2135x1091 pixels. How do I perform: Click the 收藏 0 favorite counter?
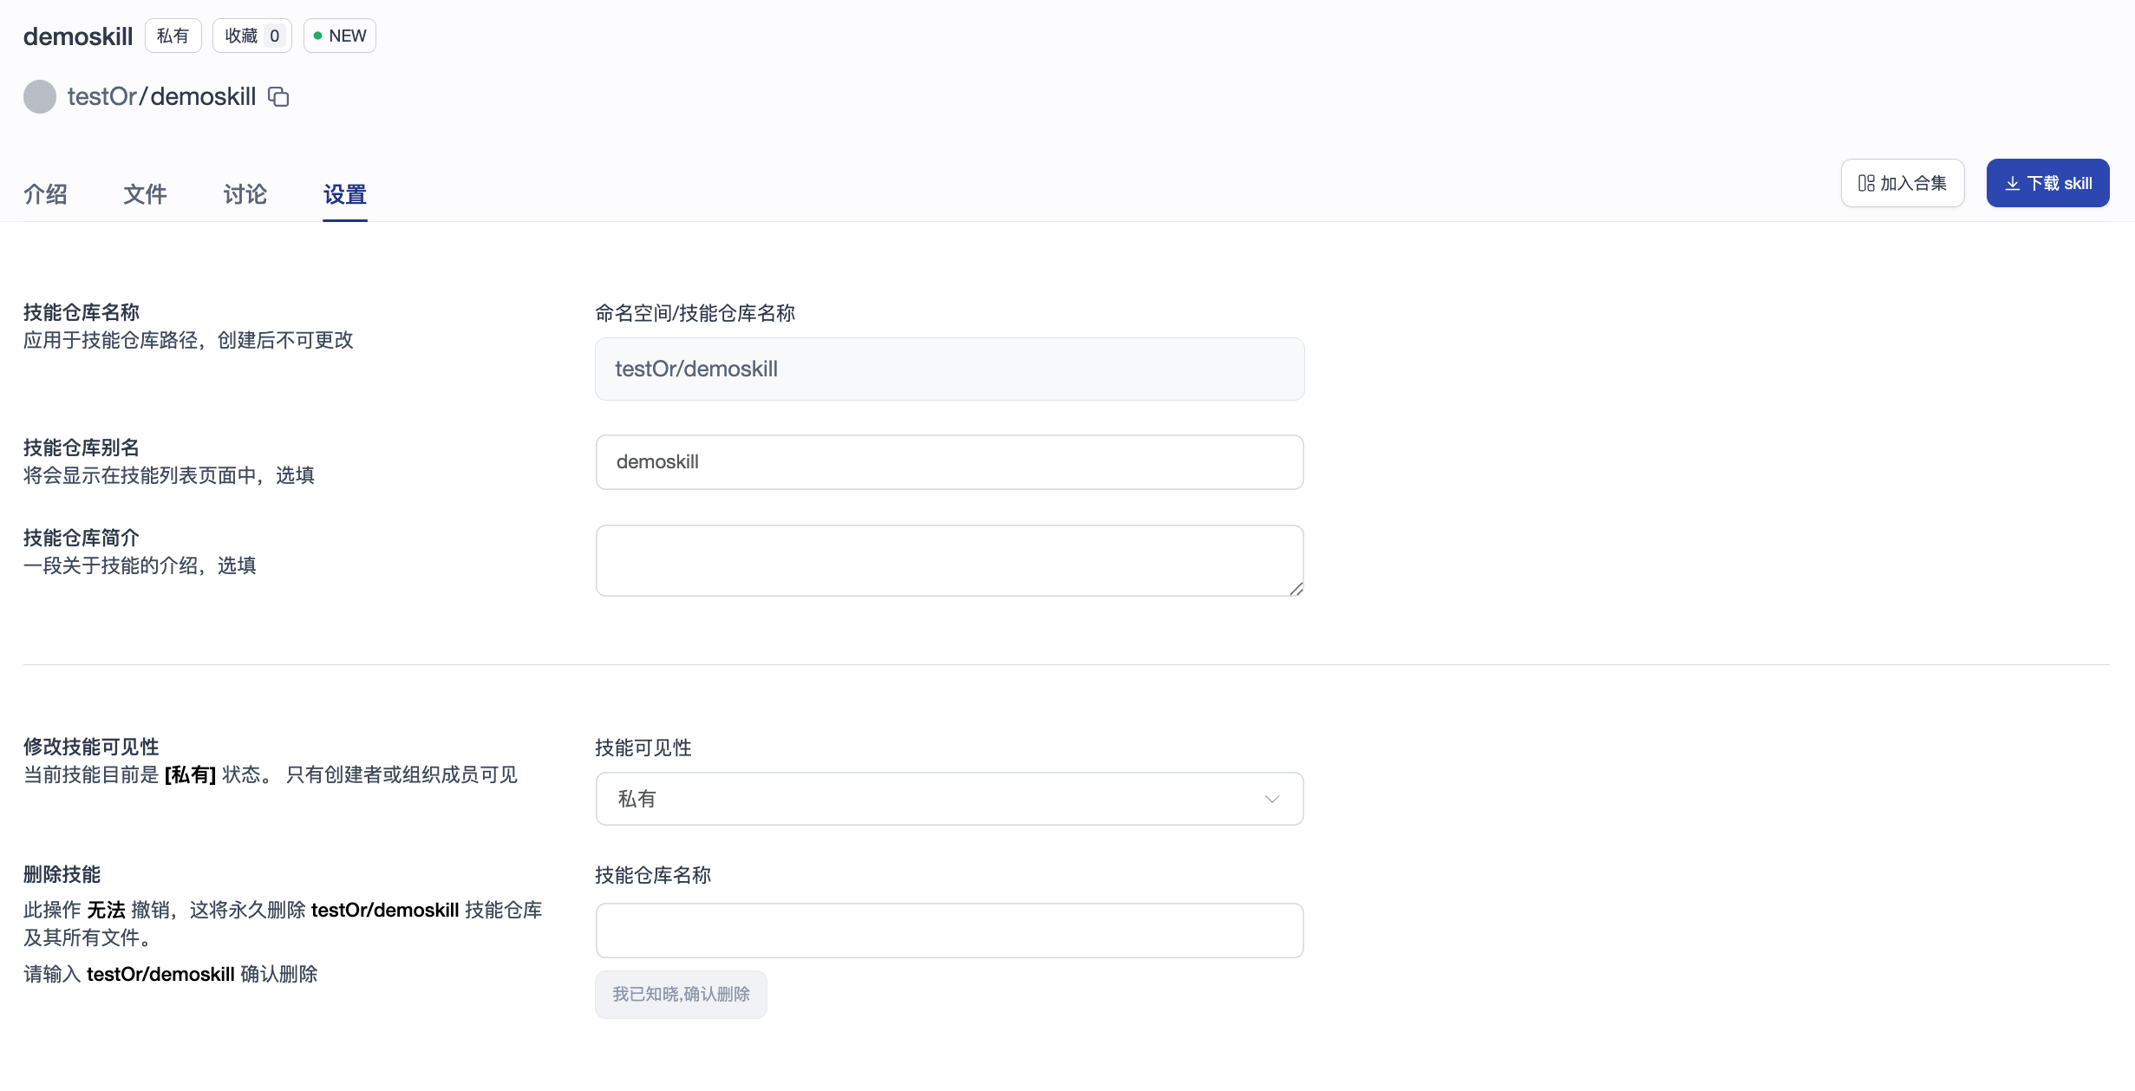(251, 36)
